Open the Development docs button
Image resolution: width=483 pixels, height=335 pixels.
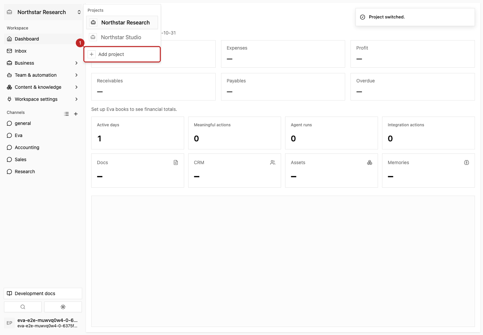43,293
